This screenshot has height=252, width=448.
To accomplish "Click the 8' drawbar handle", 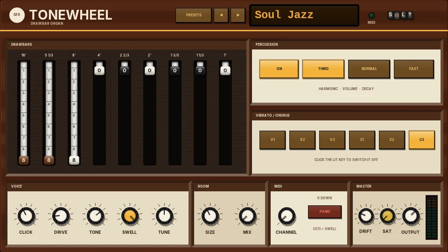I will click(x=74, y=160).
